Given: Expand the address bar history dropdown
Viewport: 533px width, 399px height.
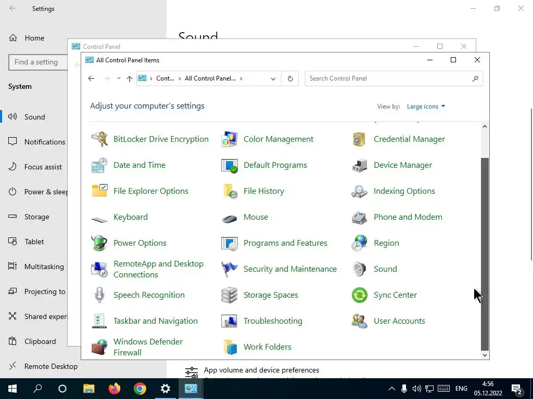Looking at the screenshot, I should [273, 79].
